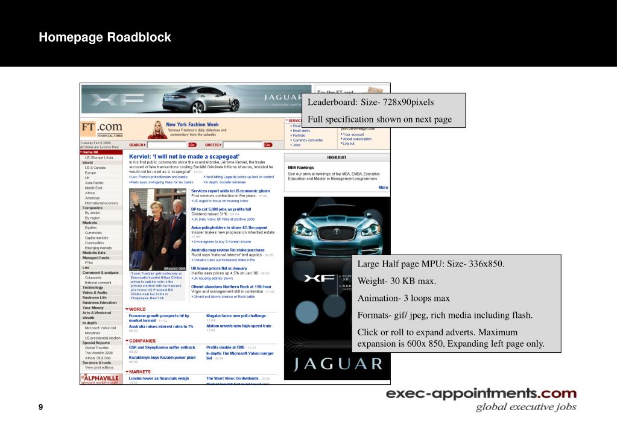Open Markets Data in left navigation
The height and width of the screenshot is (427, 617).
coord(93,253)
